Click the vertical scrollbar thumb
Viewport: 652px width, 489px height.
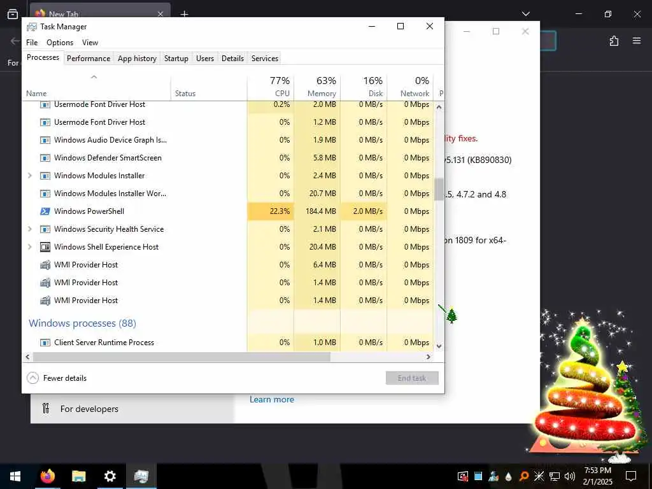(439, 189)
